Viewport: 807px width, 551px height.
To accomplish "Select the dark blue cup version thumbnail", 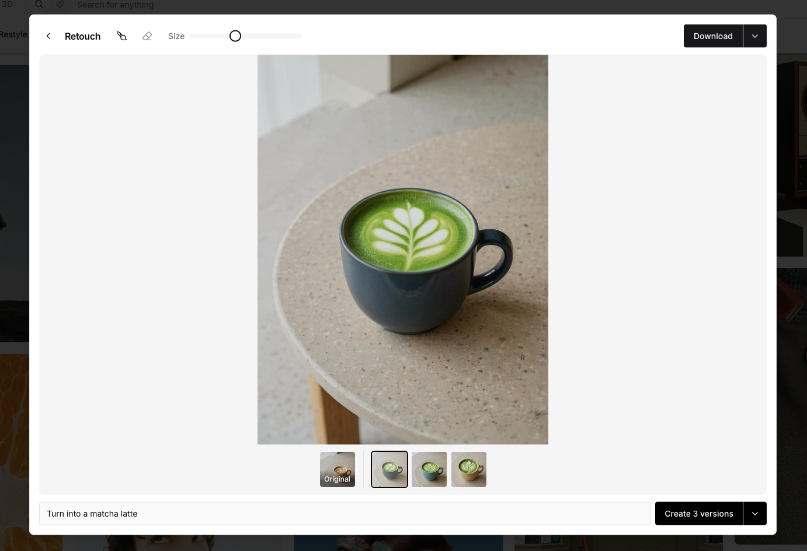I will click(389, 469).
